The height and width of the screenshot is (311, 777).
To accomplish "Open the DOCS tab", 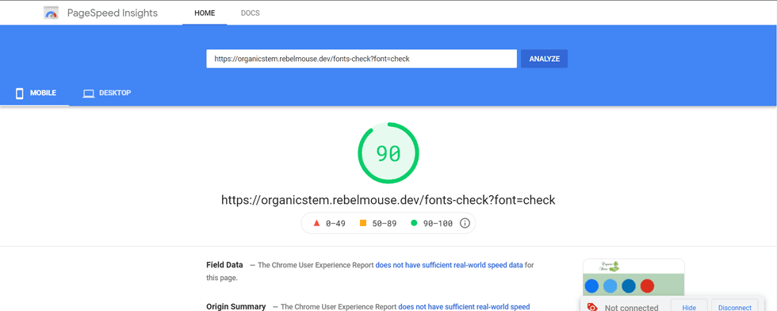I will 251,13.
